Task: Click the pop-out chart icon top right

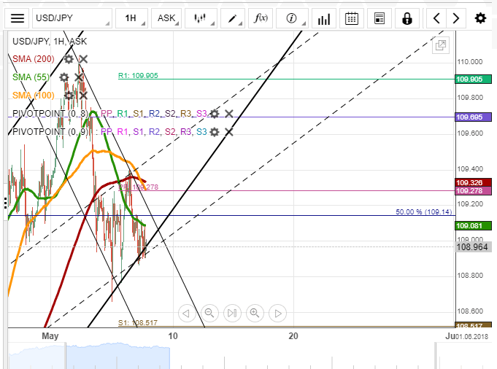Action: click(440, 45)
